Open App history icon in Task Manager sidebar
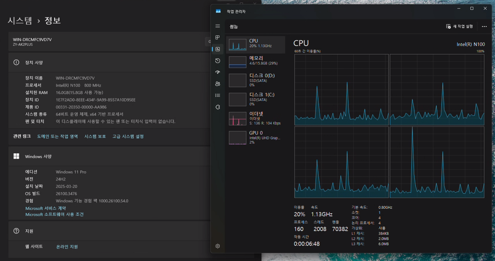This screenshot has width=495, height=261. [218, 61]
